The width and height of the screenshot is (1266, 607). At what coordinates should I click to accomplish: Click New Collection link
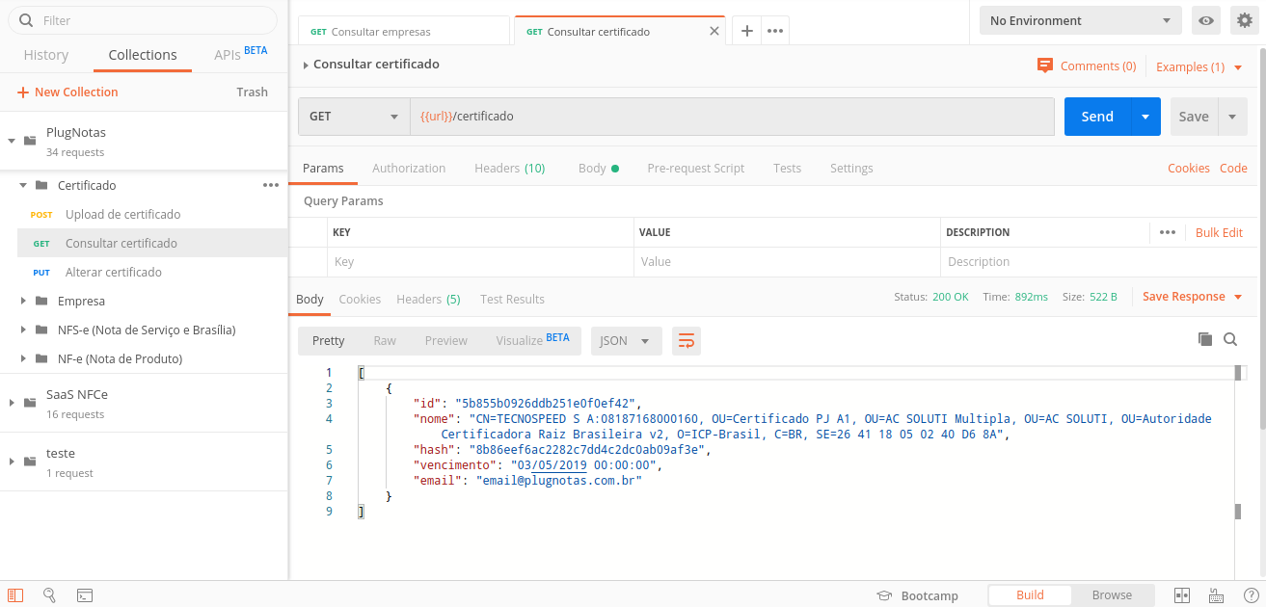(x=67, y=92)
